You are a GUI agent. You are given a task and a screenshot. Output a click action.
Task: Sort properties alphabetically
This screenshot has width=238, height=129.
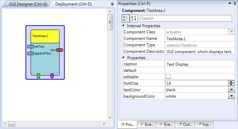(x=134, y=18)
